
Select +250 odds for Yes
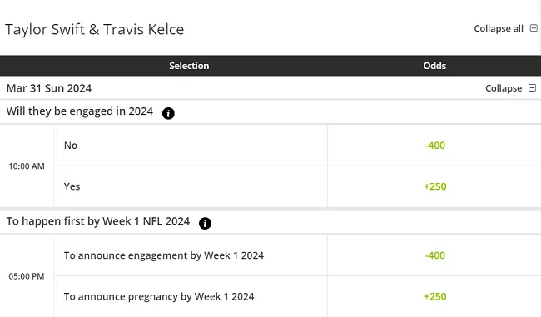pos(434,186)
